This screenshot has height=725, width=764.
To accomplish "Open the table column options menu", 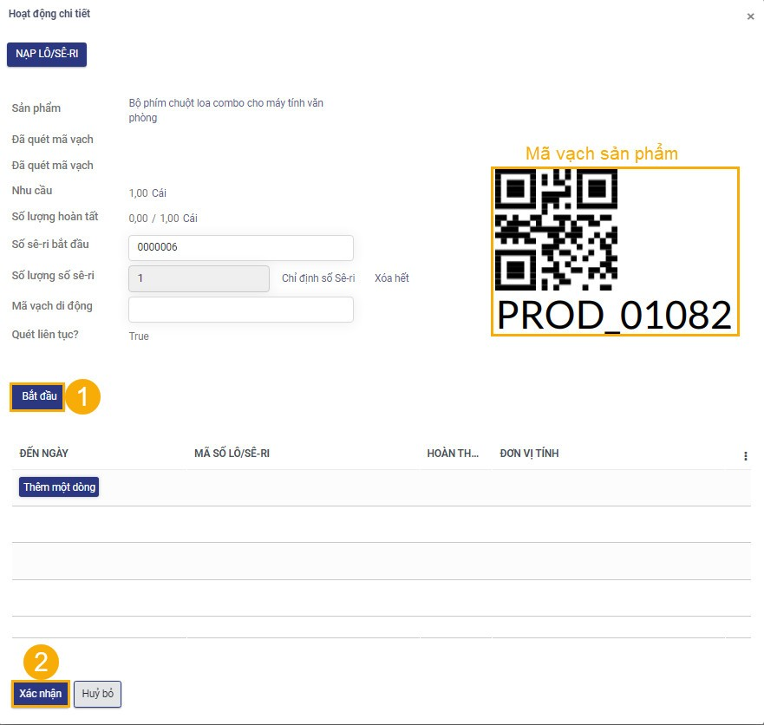I will (746, 456).
